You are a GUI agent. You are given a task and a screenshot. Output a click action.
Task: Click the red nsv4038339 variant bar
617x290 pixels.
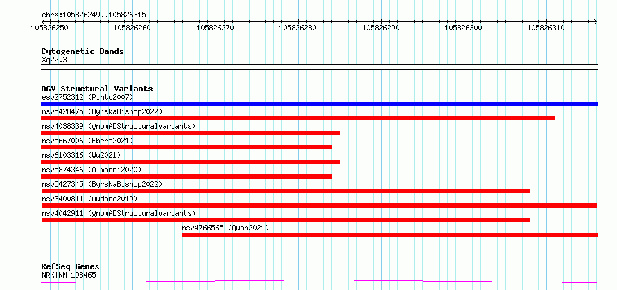pos(191,133)
